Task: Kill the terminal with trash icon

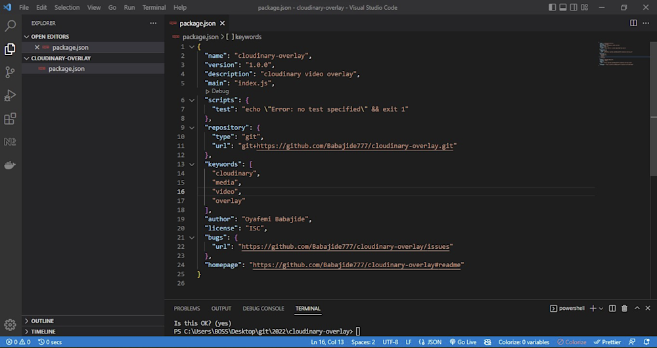Action: 624,308
